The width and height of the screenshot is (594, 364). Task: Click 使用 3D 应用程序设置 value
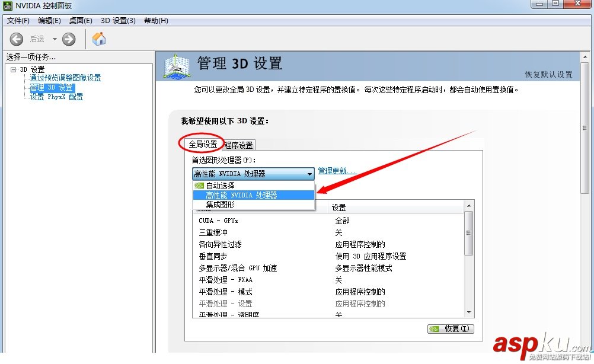[x=371, y=256]
